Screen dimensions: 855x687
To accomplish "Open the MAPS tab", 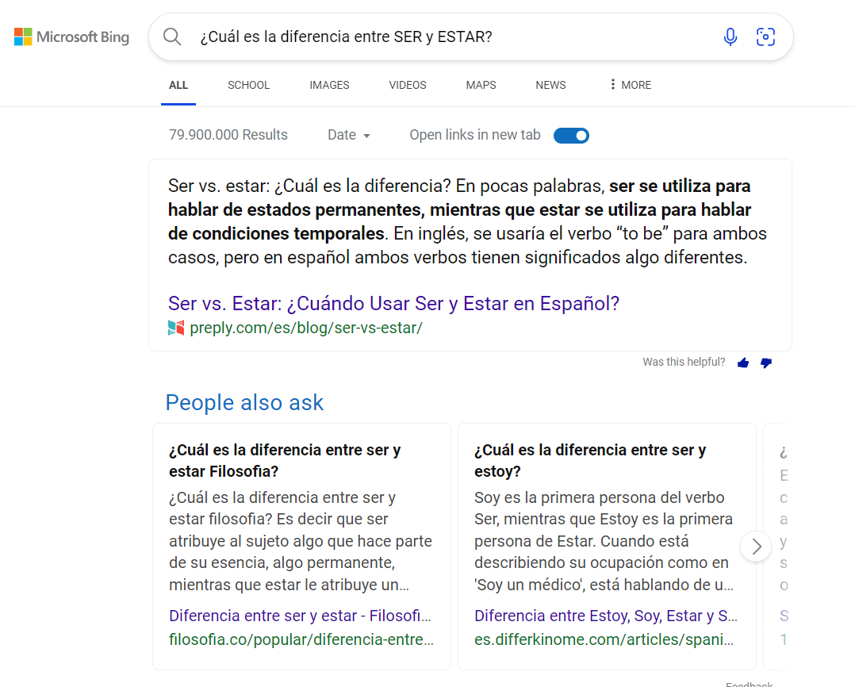I will pyautogui.click(x=481, y=85).
